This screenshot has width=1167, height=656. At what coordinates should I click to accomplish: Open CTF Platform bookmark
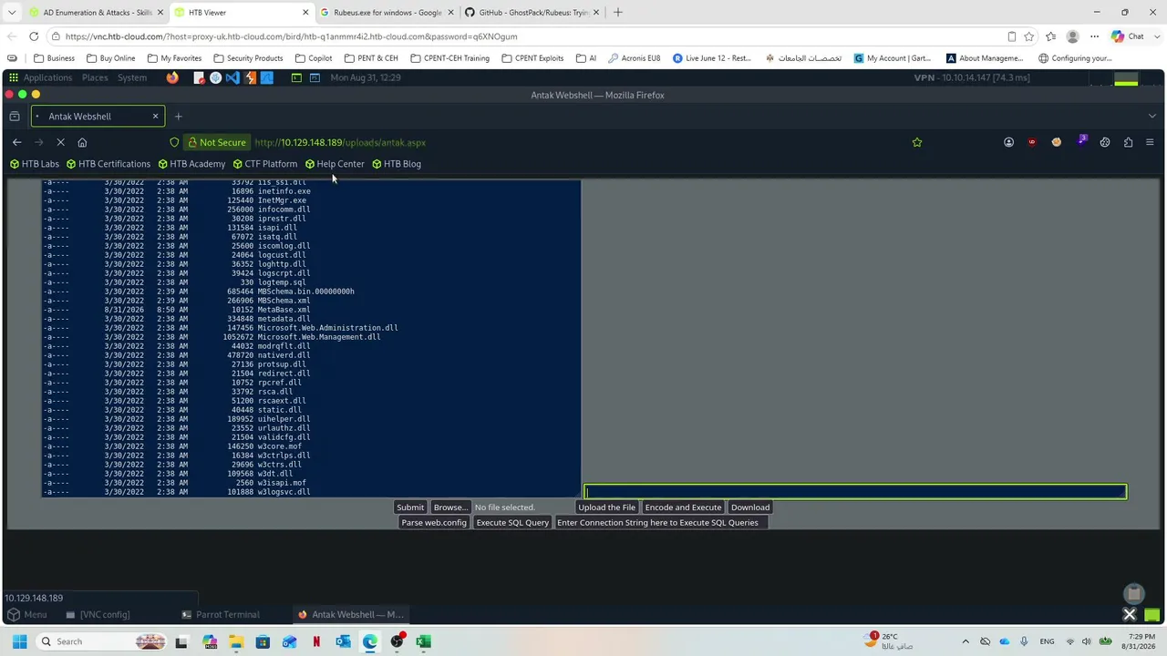coord(265,164)
